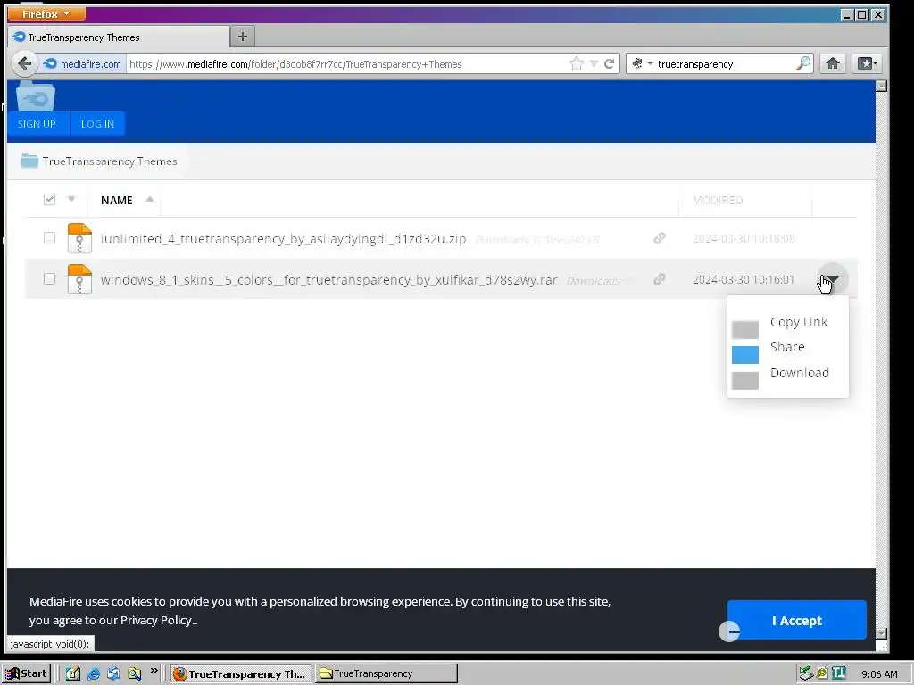This screenshot has height=685, width=914.
Task: Toggle the file options arrow for windows_8_1_skins
Action: [833, 279]
